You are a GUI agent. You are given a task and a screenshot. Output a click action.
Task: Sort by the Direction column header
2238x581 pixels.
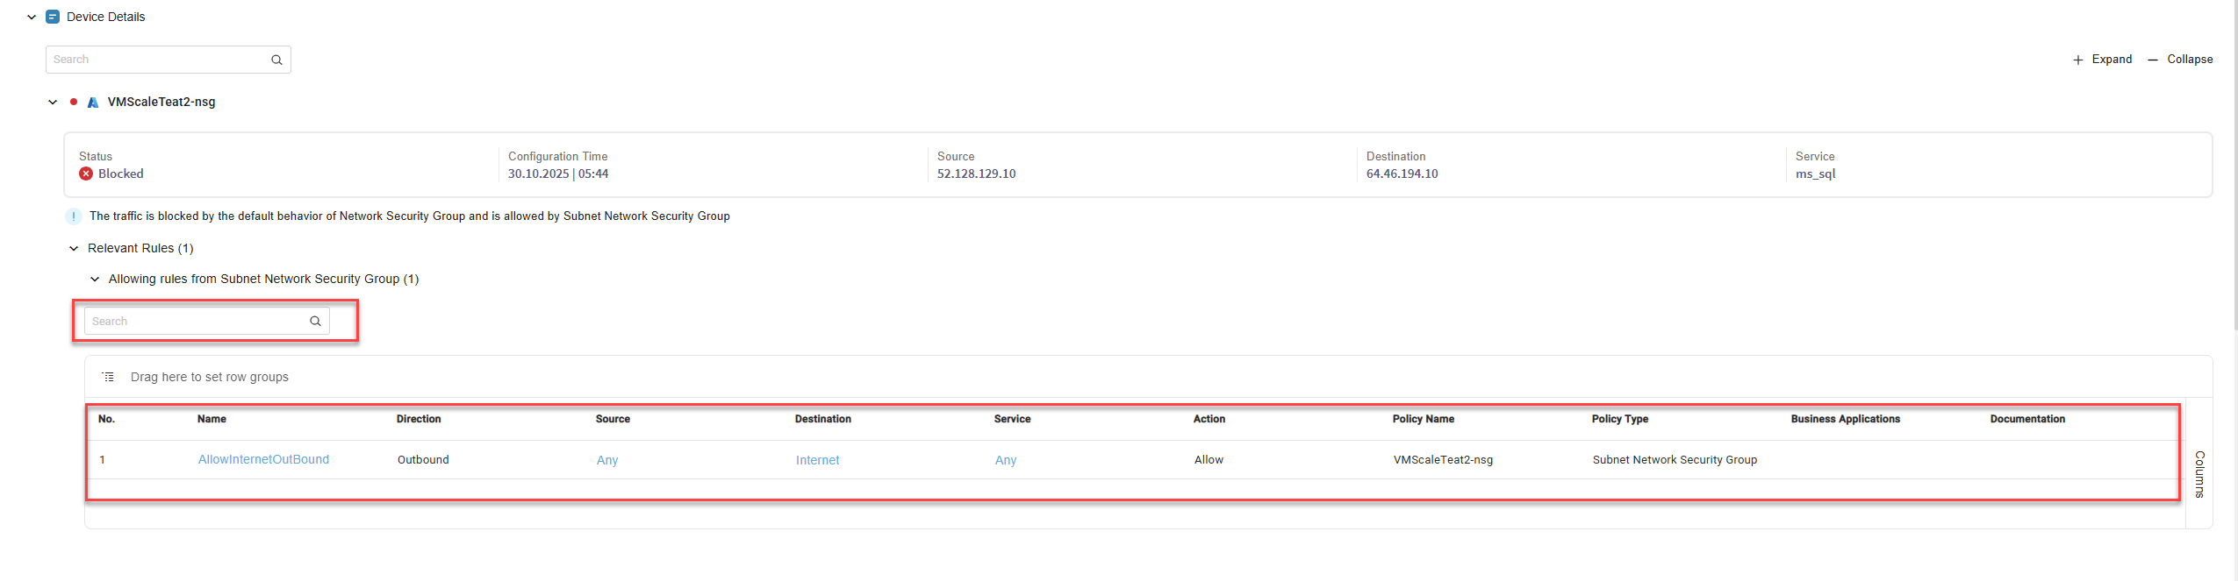[x=419, y=419]
